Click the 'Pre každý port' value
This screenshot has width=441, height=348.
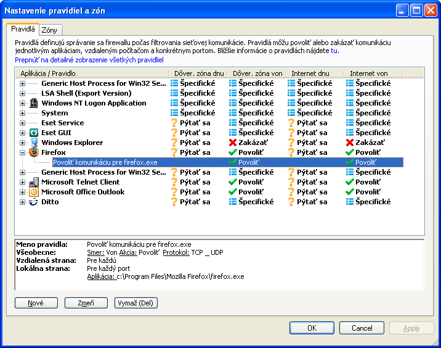coord(108,268)
